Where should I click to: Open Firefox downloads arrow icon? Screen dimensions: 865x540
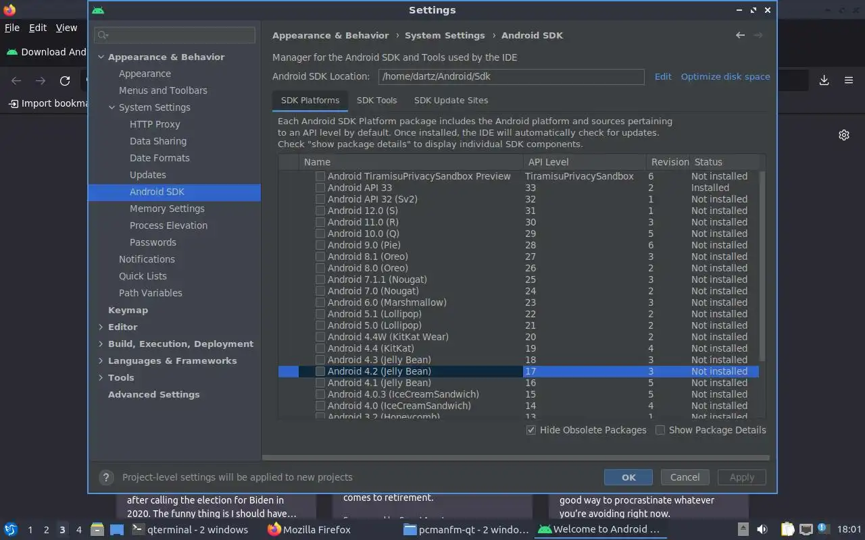tap(824, 80)
